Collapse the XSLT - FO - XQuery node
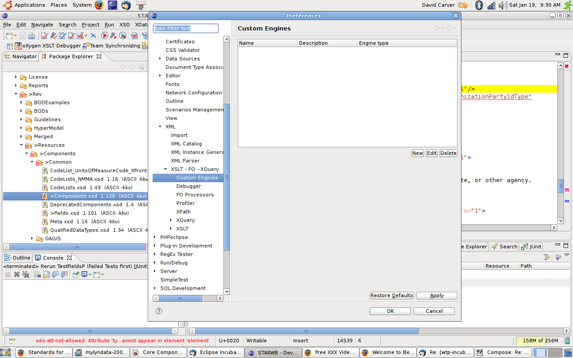The height and width of the screenshot is (358, 573). point(166,169)
